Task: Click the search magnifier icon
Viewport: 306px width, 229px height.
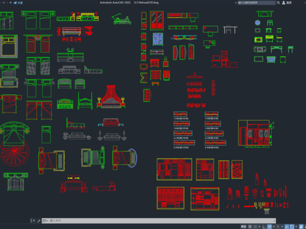Action: [x=278, y=3]
